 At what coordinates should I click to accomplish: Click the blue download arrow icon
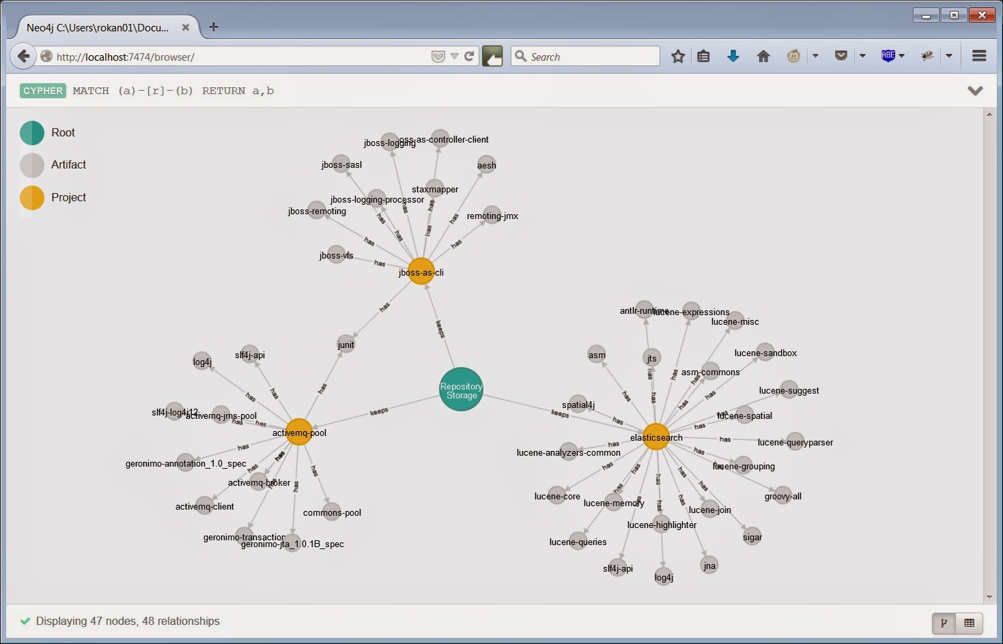[733, 56]
